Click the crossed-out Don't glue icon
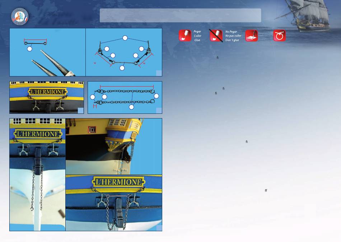Image resolution: width=341 pixels, height=242 pixels. (216, 36)
